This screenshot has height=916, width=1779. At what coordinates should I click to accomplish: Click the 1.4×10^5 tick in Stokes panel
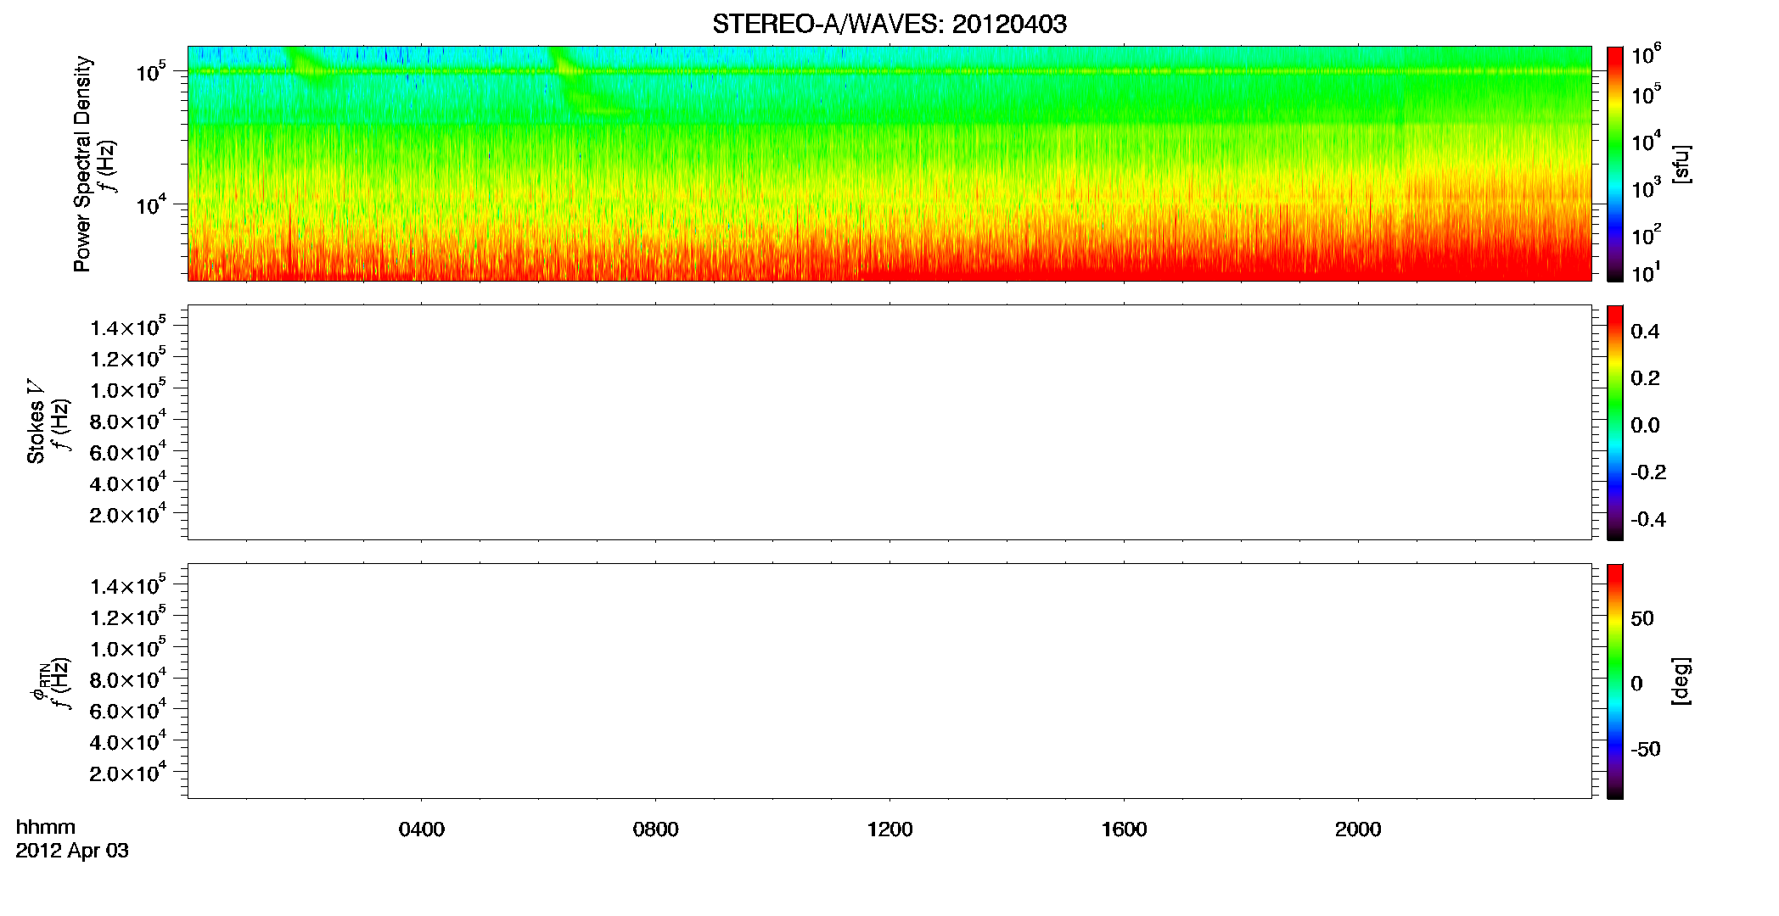(x=128, y=327)
